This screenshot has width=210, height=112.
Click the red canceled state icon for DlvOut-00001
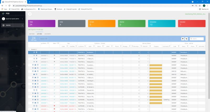tap(54, 106)
